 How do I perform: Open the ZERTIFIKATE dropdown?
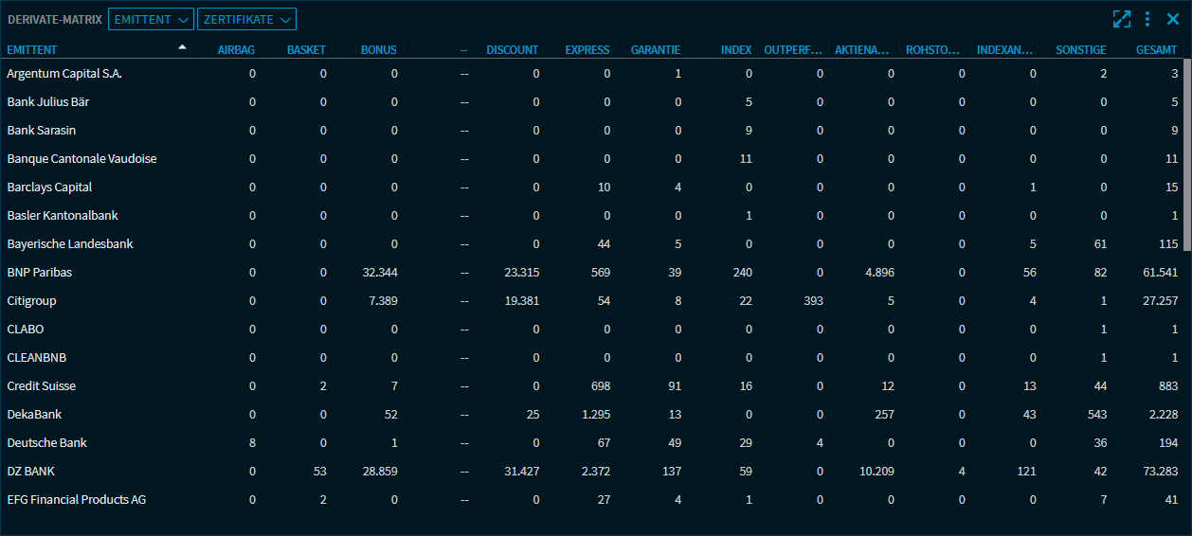246,19
